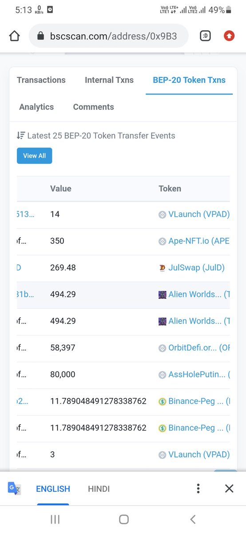This screenshot has height=534, width=246.
Task: Open OrbitDefi.or... token link
Action: pyautogui.click(x=199, y=348)
